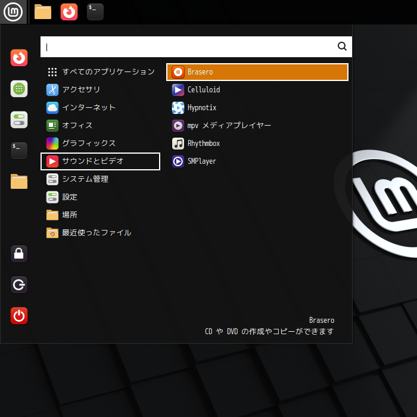
Task: Focus the menu search field
Action: [196, 47]
